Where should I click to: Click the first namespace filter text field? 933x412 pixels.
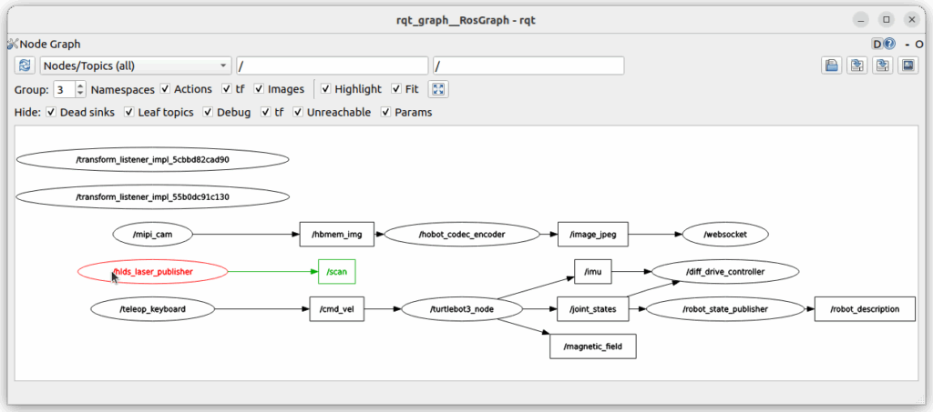332,65
